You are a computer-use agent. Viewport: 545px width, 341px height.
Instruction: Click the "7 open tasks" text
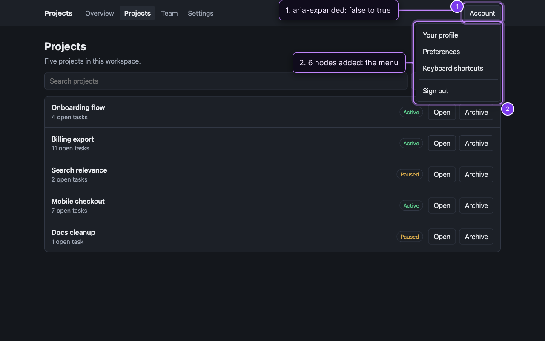[x=69, y=211]
